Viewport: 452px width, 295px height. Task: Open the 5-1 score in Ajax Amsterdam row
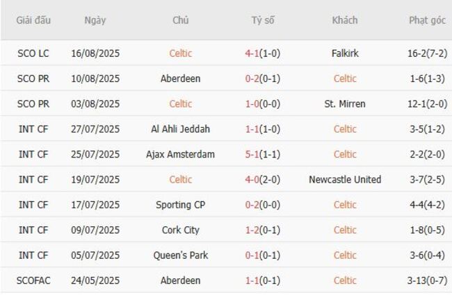tap(253, 154)
